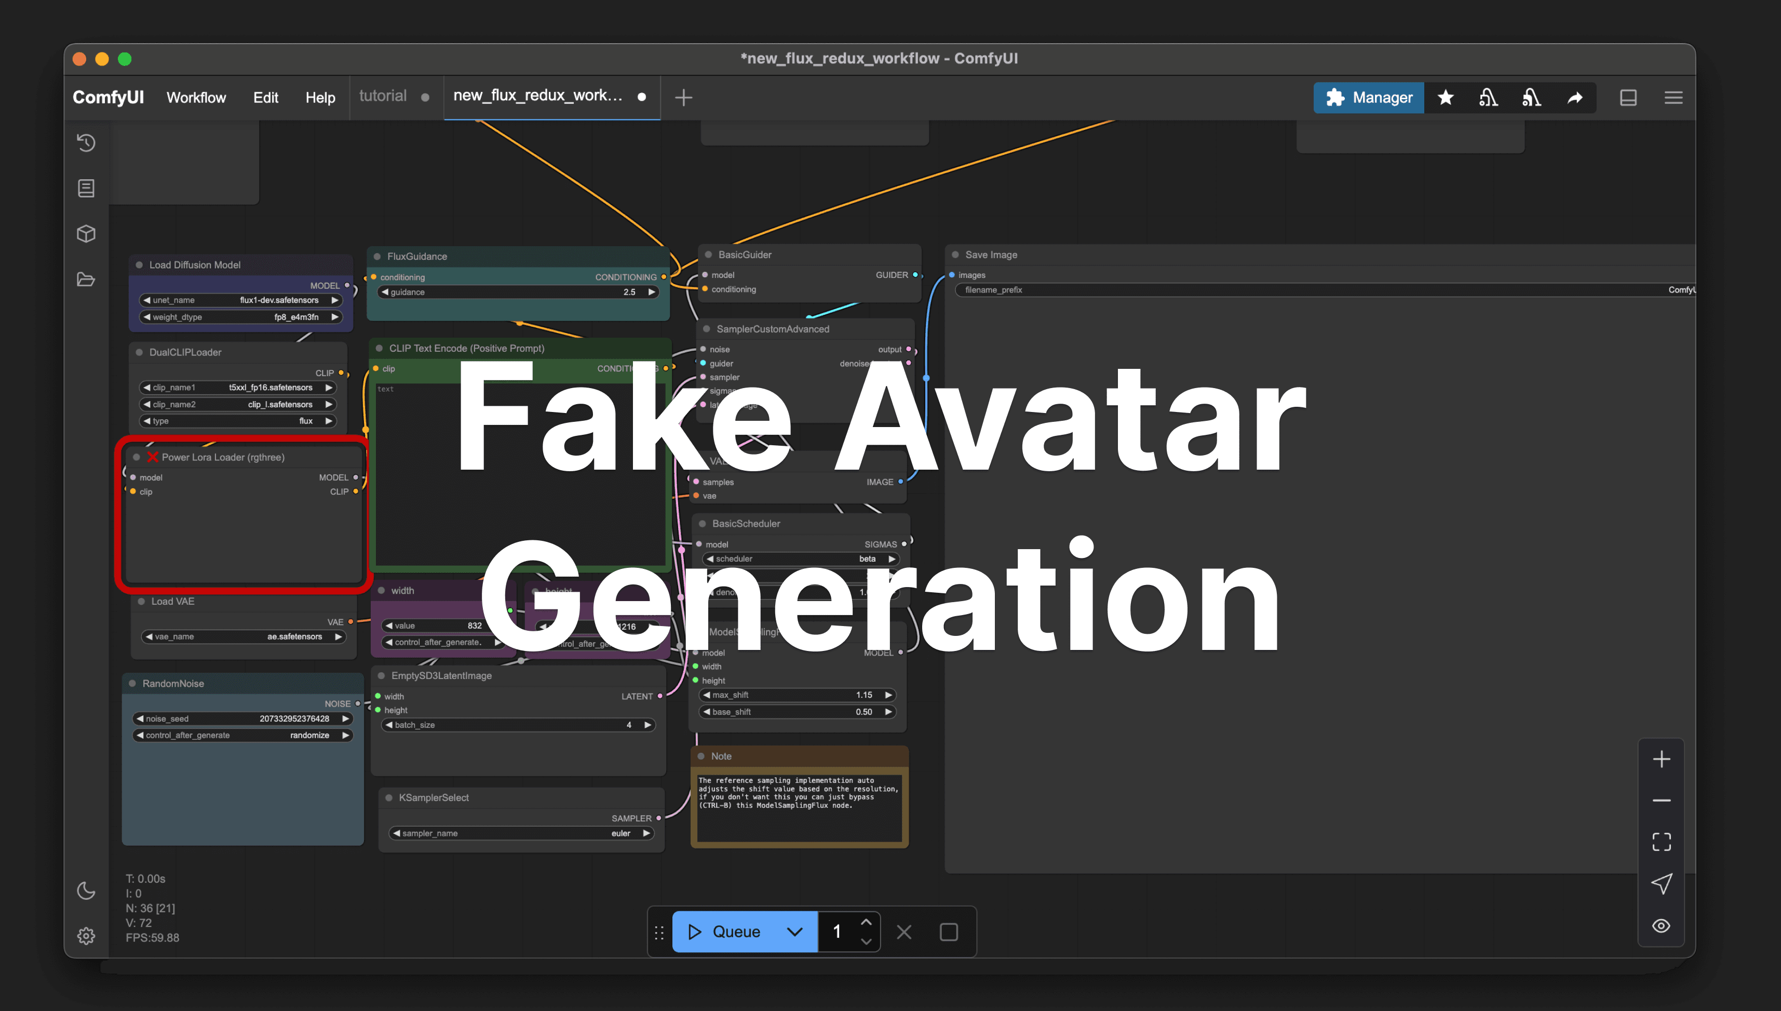Unload models with the first vacuum icon

[1489, 97]
